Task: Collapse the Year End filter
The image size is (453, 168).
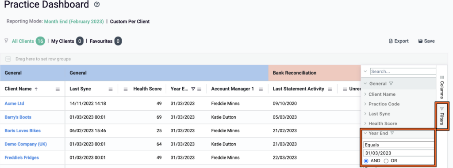Action: click(365, 133)
